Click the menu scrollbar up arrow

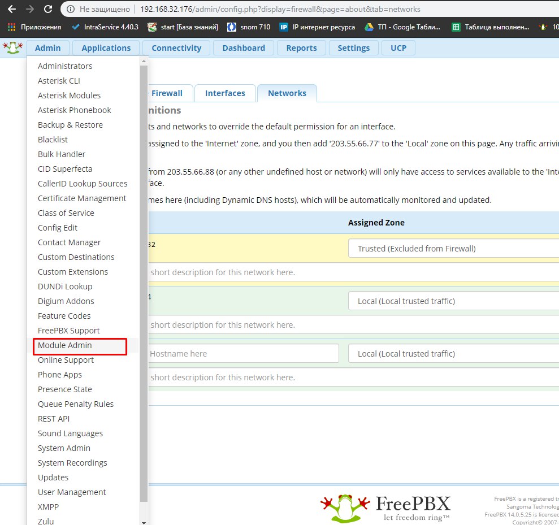point(144,61)
